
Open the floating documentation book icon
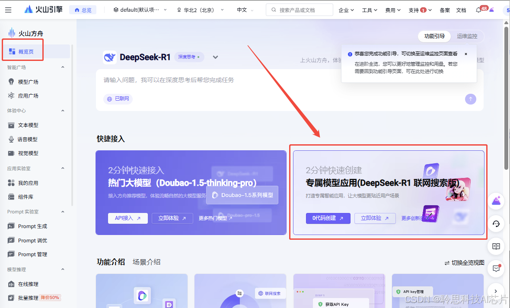click(x=496, y=246)
